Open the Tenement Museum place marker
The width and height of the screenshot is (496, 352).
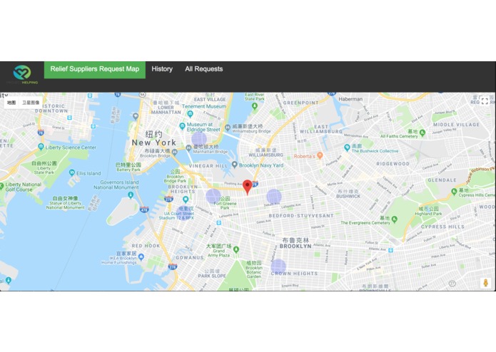pos(190,113)
